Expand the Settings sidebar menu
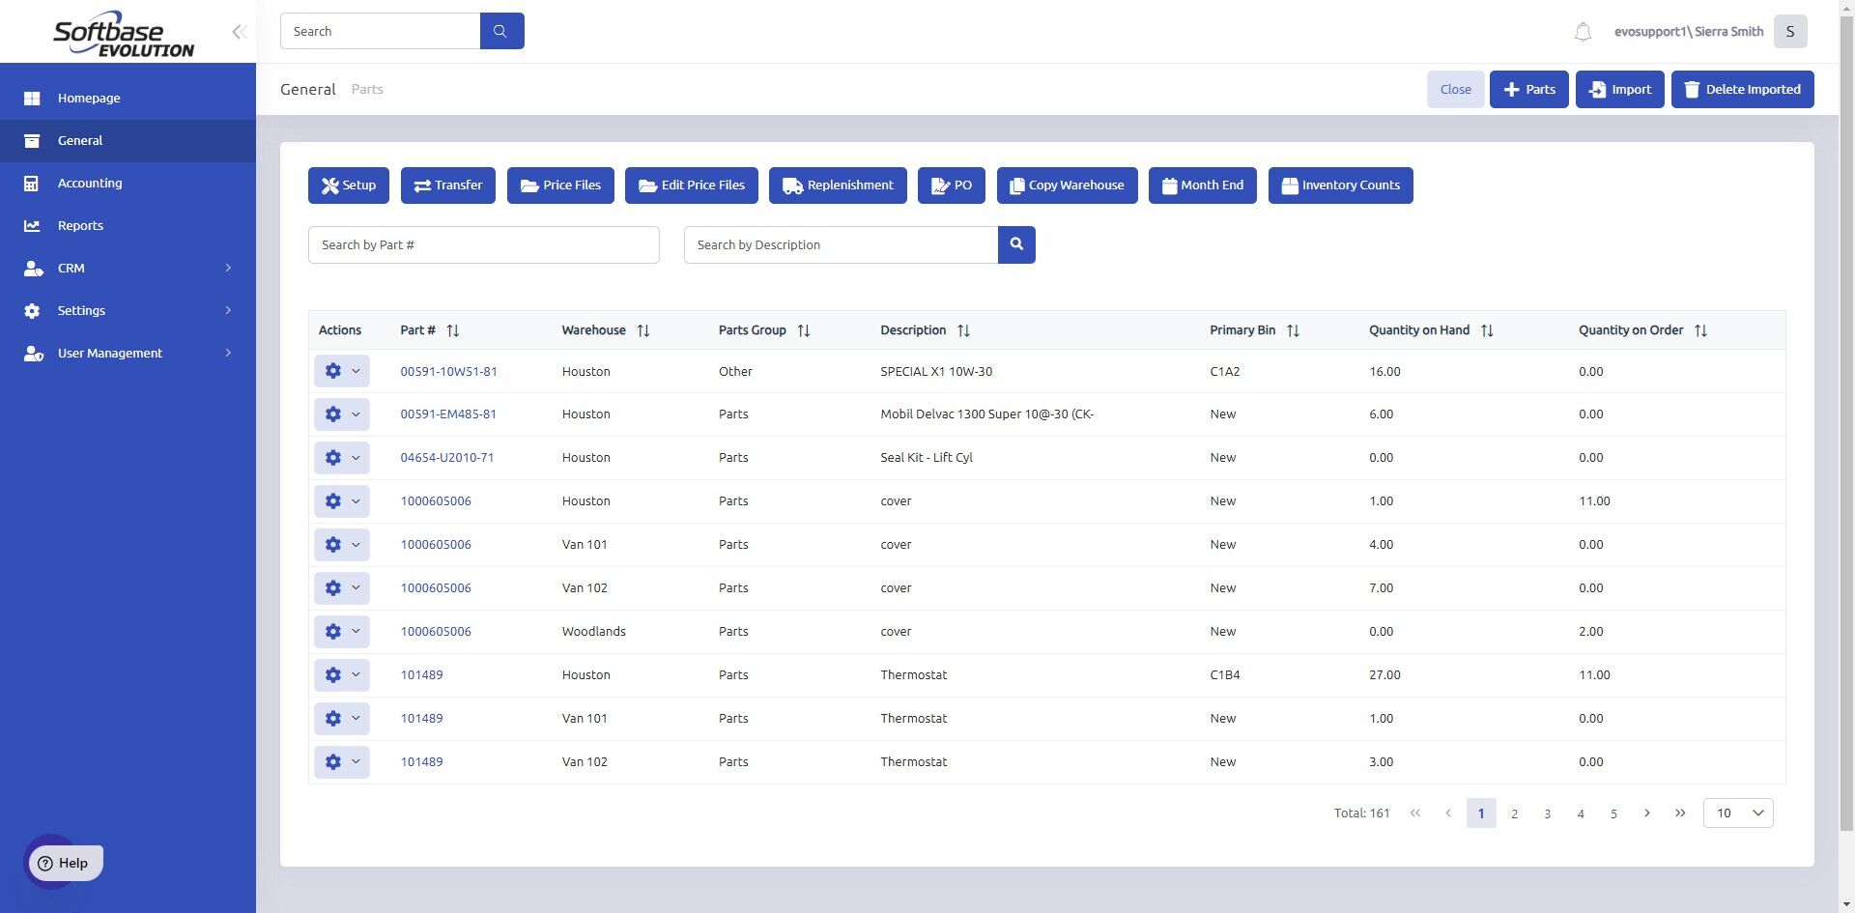 [128, 311]
